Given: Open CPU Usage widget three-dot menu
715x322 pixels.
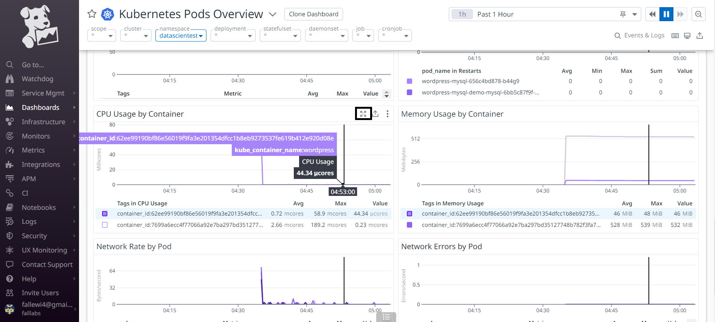Looking at the screenshot, I should point(387,114).
